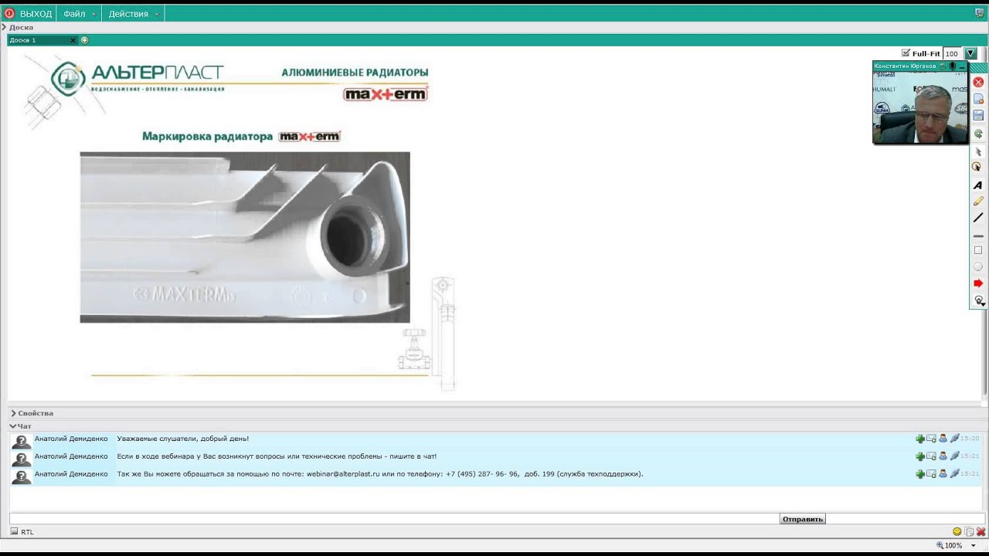Click plug icon on 'Так же Вы можете' row
This screenshot has width=989, height=556.
(954, 474)
